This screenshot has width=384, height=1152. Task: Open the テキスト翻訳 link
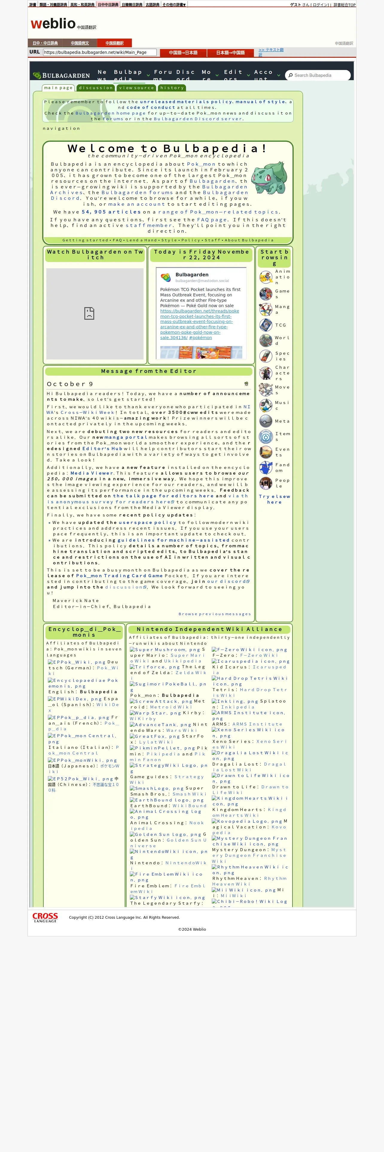coord(271,52)
